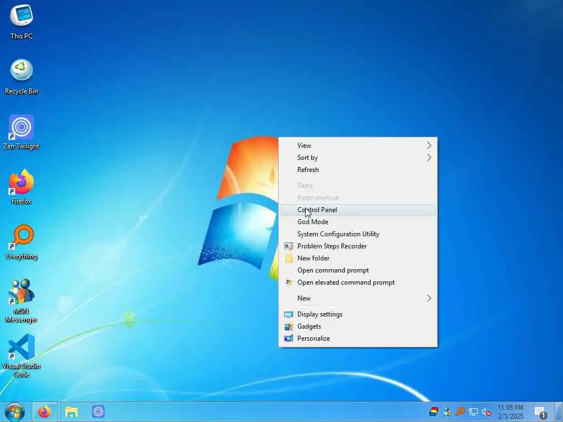This screenshot has height=422, width=563.
Task: Open File Explorer from the taskbar
Action: pyautogui.click(x=71, y=412)
